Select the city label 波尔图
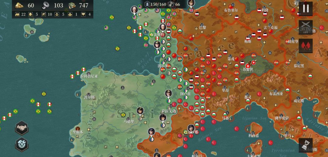 click(x=89, y=97)
